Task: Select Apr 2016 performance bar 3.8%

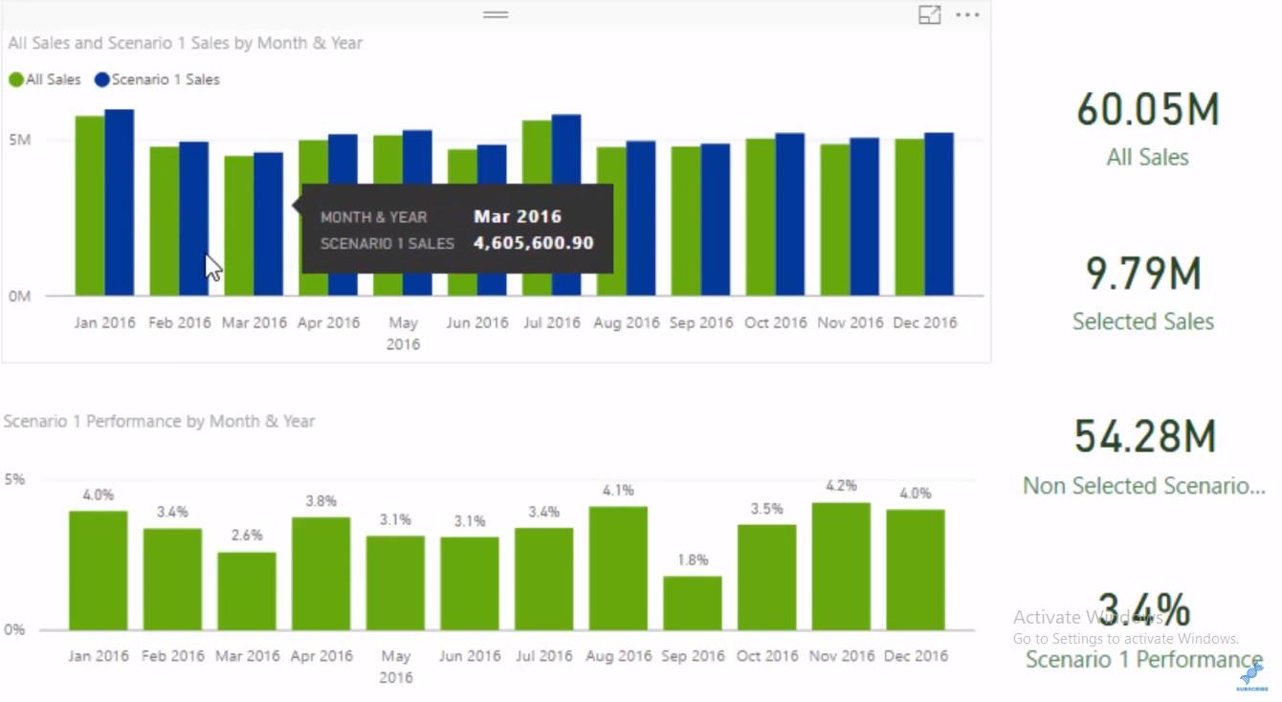Action: (x=321, y=573)
